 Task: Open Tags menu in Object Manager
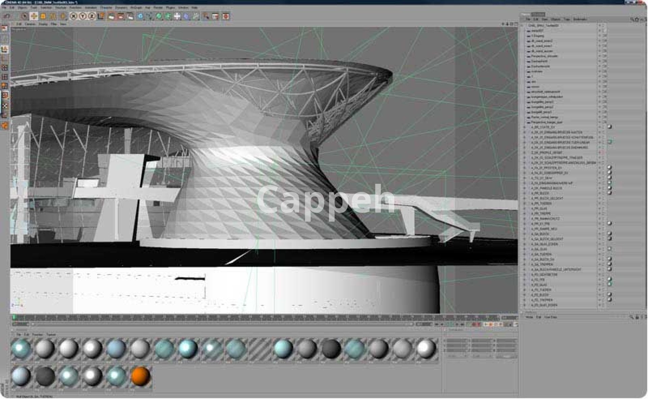[567, 19]
